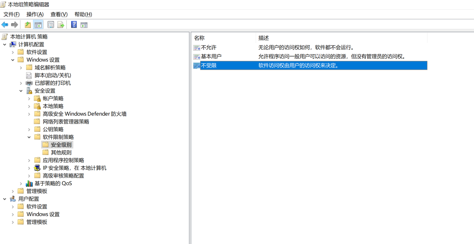This screenshot has width=474, height=244.
Task: Select the 安全级别 tree item
Action: pos(61,145)
